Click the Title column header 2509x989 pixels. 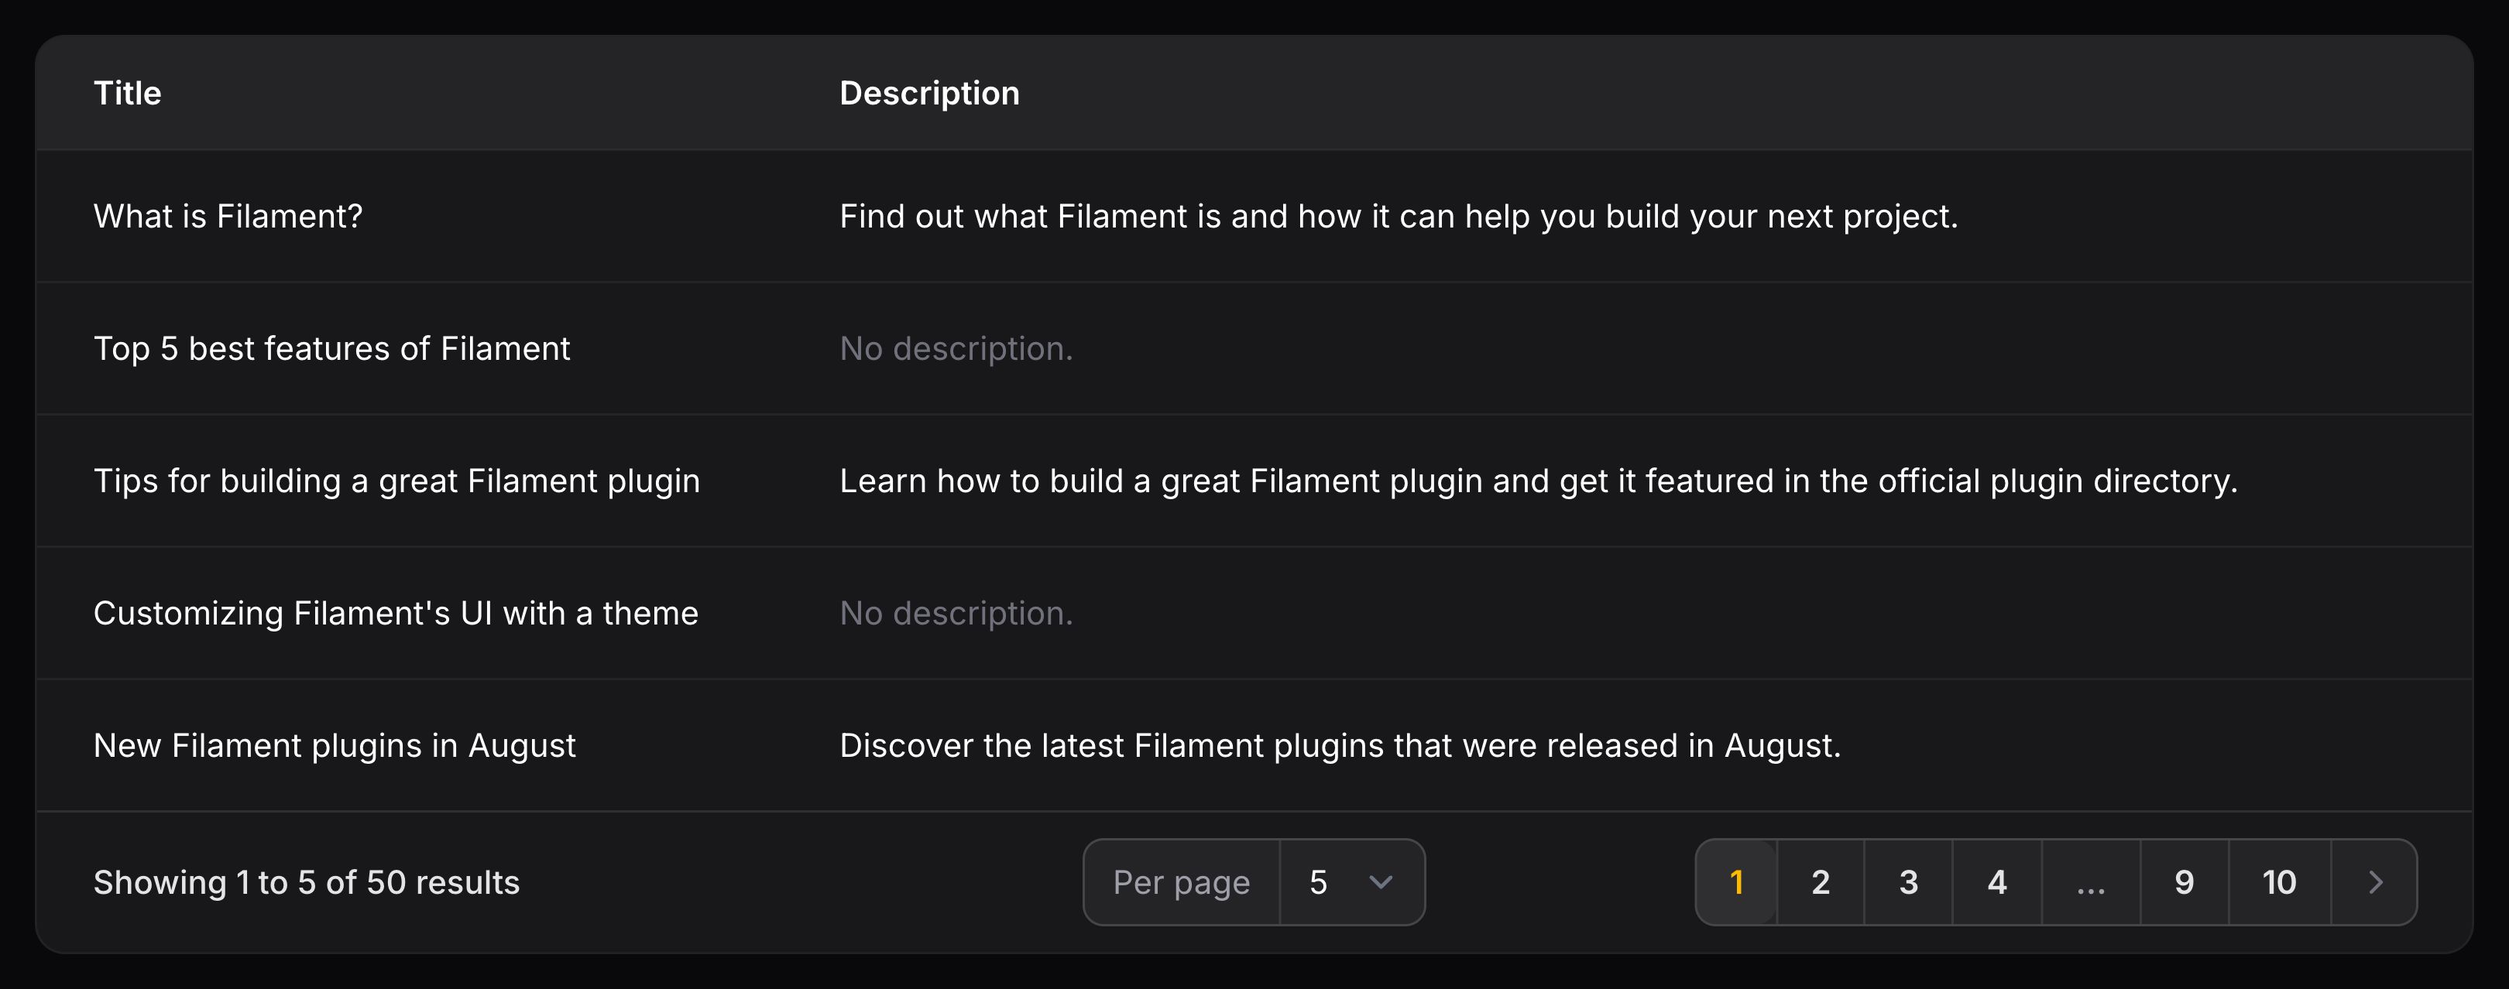tap(128, 94)
